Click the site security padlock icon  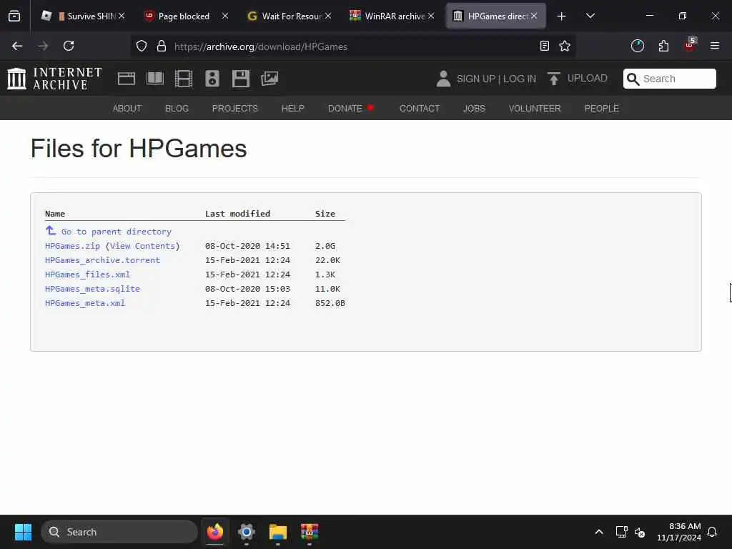point(162,46)
